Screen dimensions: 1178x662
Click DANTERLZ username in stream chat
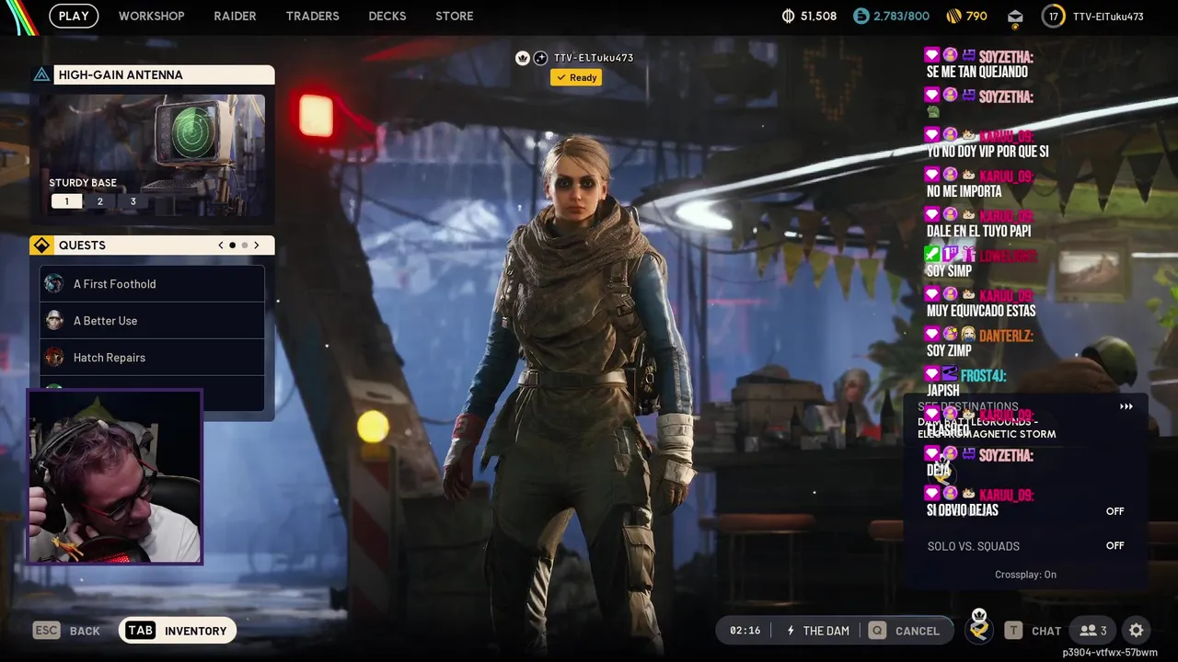click(1006, 337)
